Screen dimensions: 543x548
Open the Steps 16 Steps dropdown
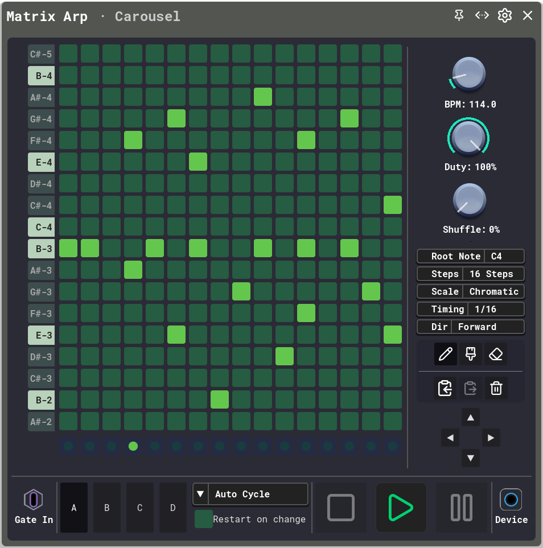(471, 274)
